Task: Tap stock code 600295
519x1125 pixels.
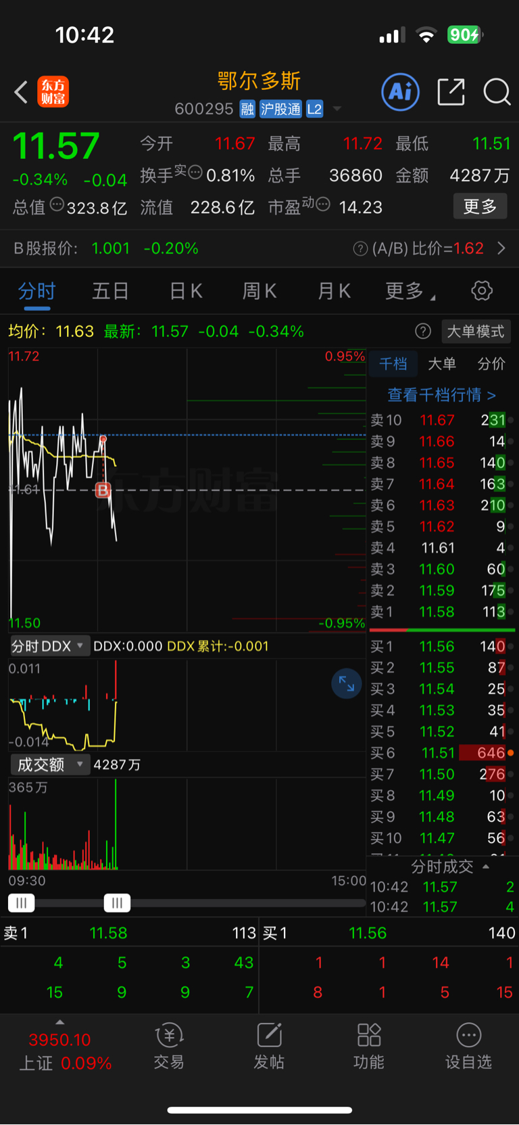Action: (204, 109)
